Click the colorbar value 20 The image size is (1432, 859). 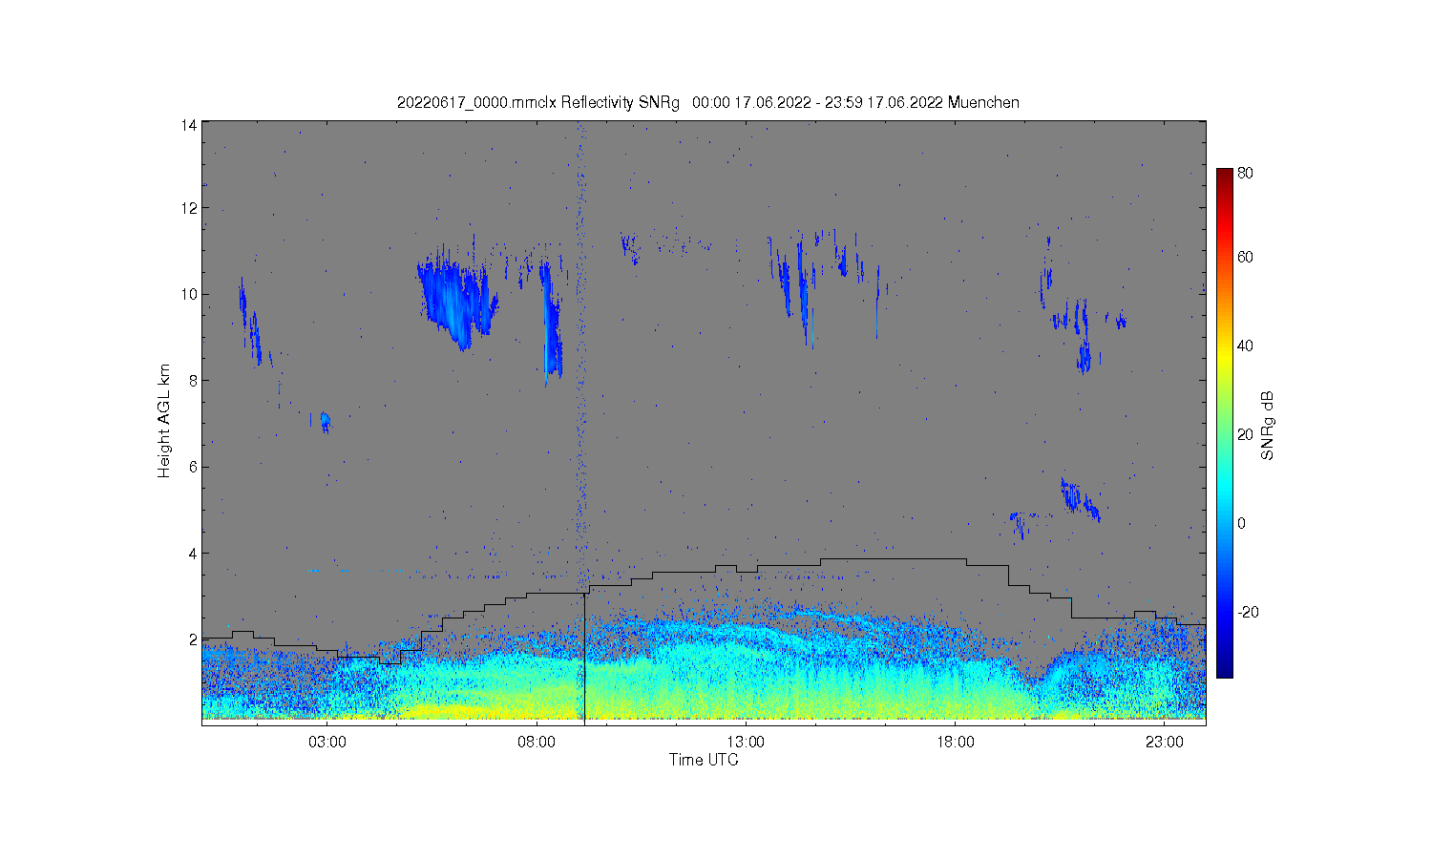pos(1245,434)
